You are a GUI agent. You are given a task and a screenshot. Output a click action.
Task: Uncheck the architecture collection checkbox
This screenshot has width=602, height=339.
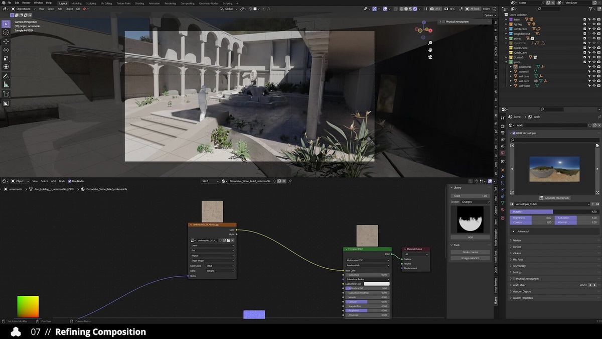pyautogui.click(x=584, y=29)
